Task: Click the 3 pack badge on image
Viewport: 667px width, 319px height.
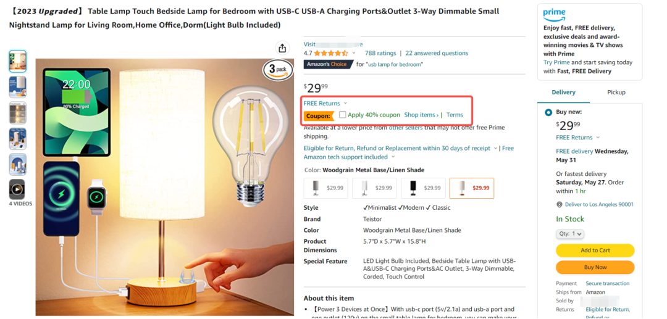Action: point(277,69)
